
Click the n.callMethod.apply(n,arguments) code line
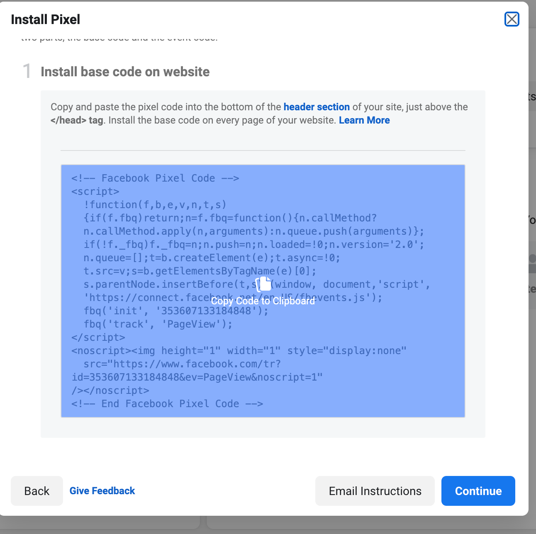coord(254,231)
